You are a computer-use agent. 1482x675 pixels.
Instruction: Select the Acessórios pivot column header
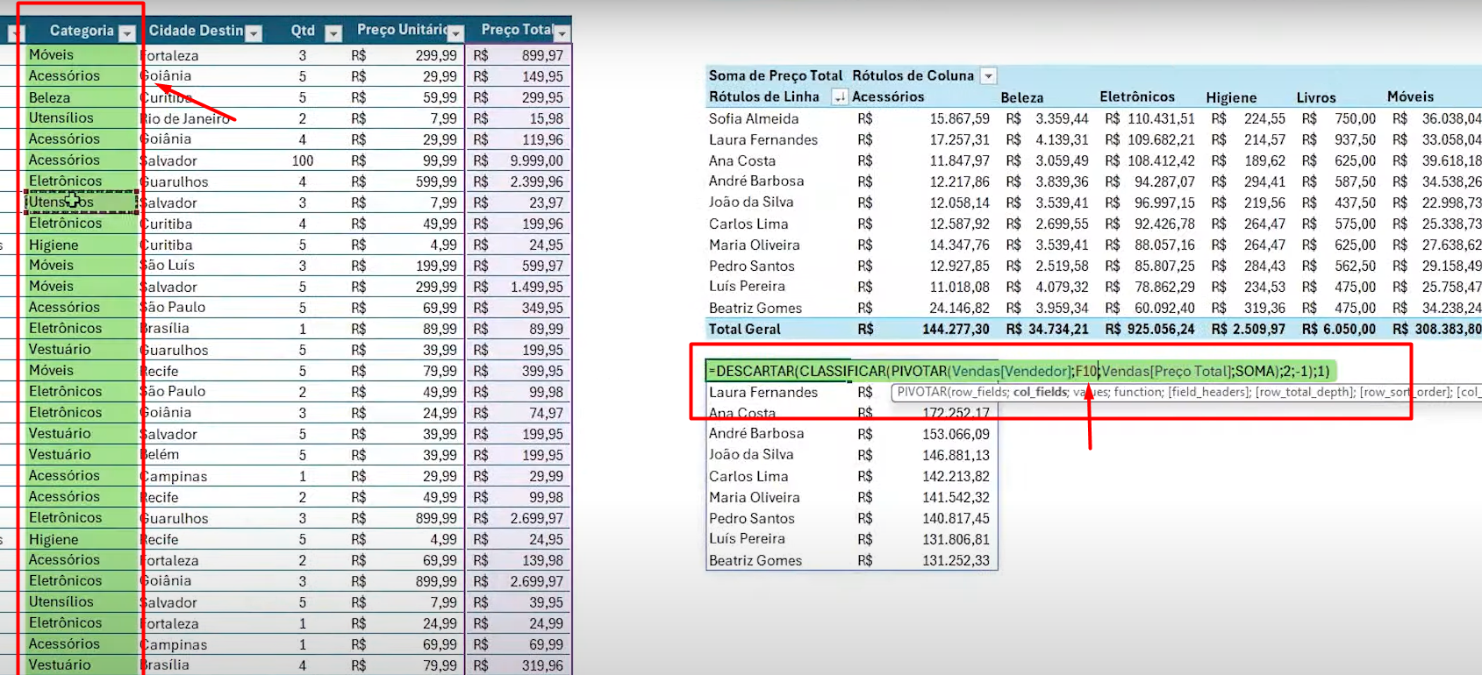pos(888,97)
